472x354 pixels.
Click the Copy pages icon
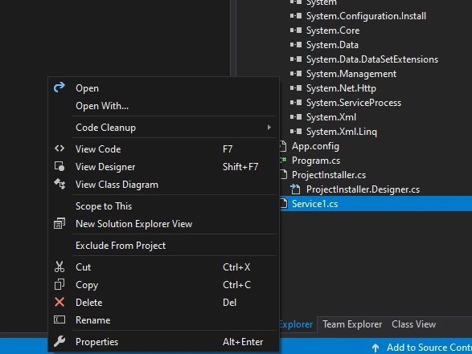click(x=60, y=284)
